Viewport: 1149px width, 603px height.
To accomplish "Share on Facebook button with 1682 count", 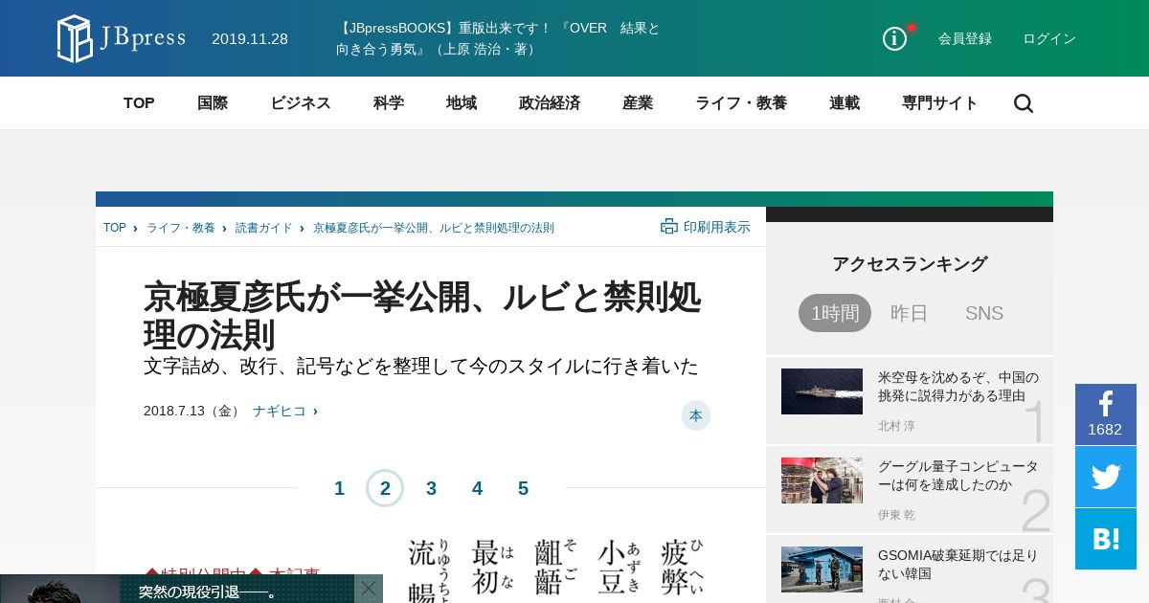I will [1106, 414].
